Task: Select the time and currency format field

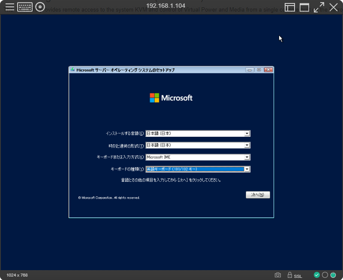Action: coord(198,145)
